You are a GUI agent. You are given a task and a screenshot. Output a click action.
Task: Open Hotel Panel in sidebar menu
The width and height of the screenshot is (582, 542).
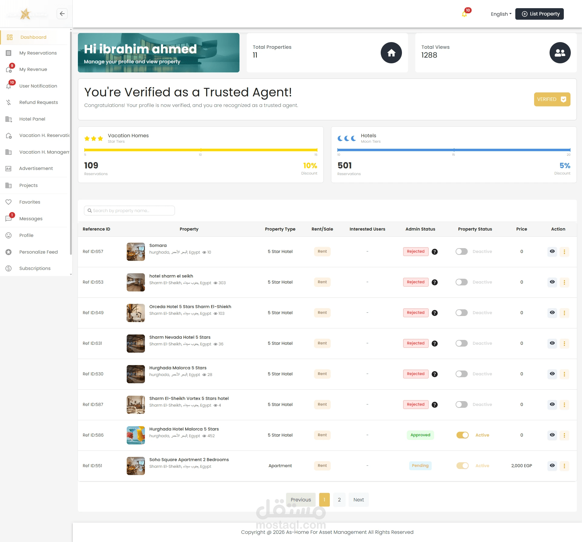(x=32, y=119)
